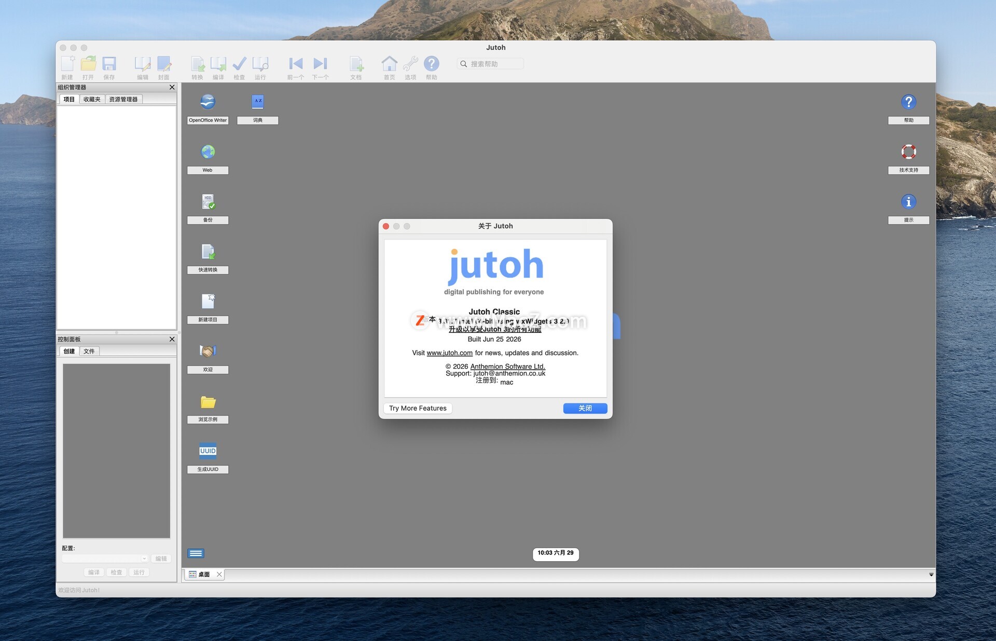The height and width of the screenshot is (641, 996).
Task: Click the Run (运行) toolbar icon
Action: coord(260,64)
